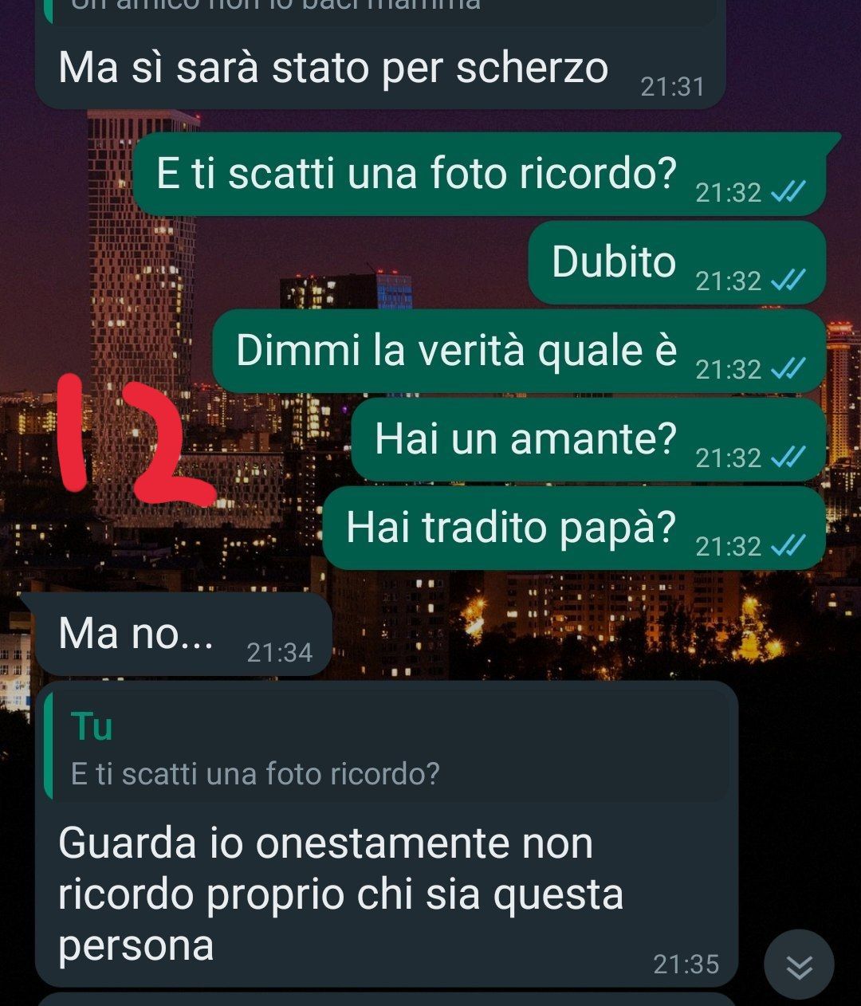The image size is (861, 1006).
Task: Tap partially visible quoted text at top
Action: coord(275,5)
